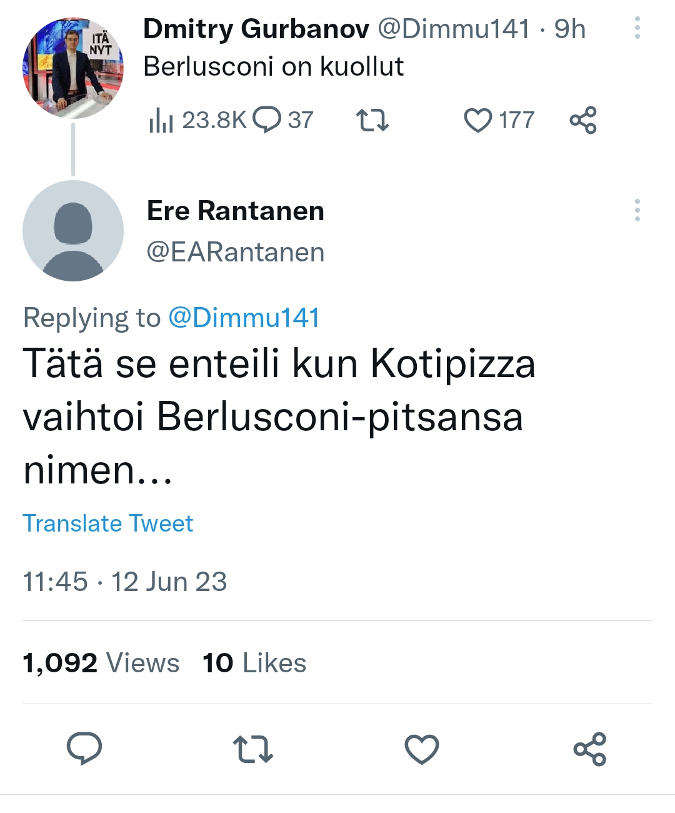Like Dmitry's Berlusconi tweet with heart

pyautogui.click(x=478, y=120)
